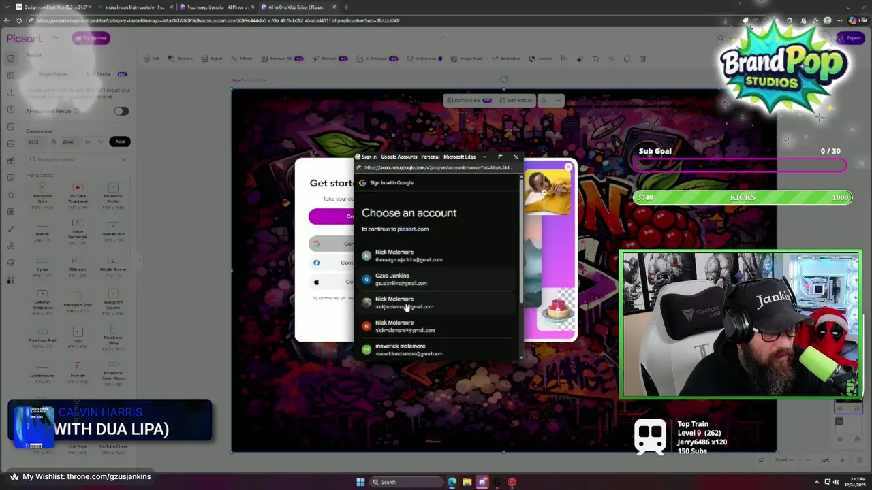This screenshot has height=490, width=872.
Task: Click the Windows Start button
Action: (360, 483)
